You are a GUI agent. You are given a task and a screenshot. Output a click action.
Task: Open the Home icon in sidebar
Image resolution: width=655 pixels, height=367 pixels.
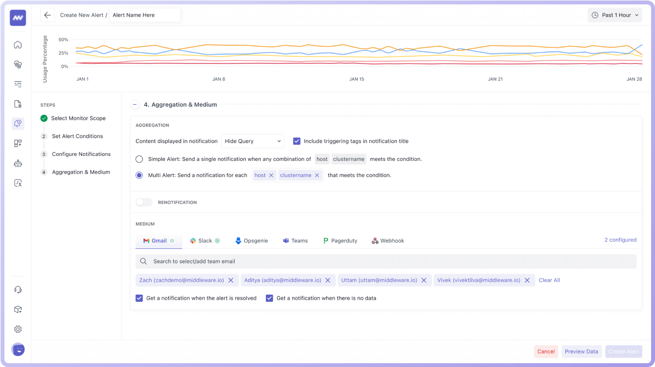click(17, 45)
